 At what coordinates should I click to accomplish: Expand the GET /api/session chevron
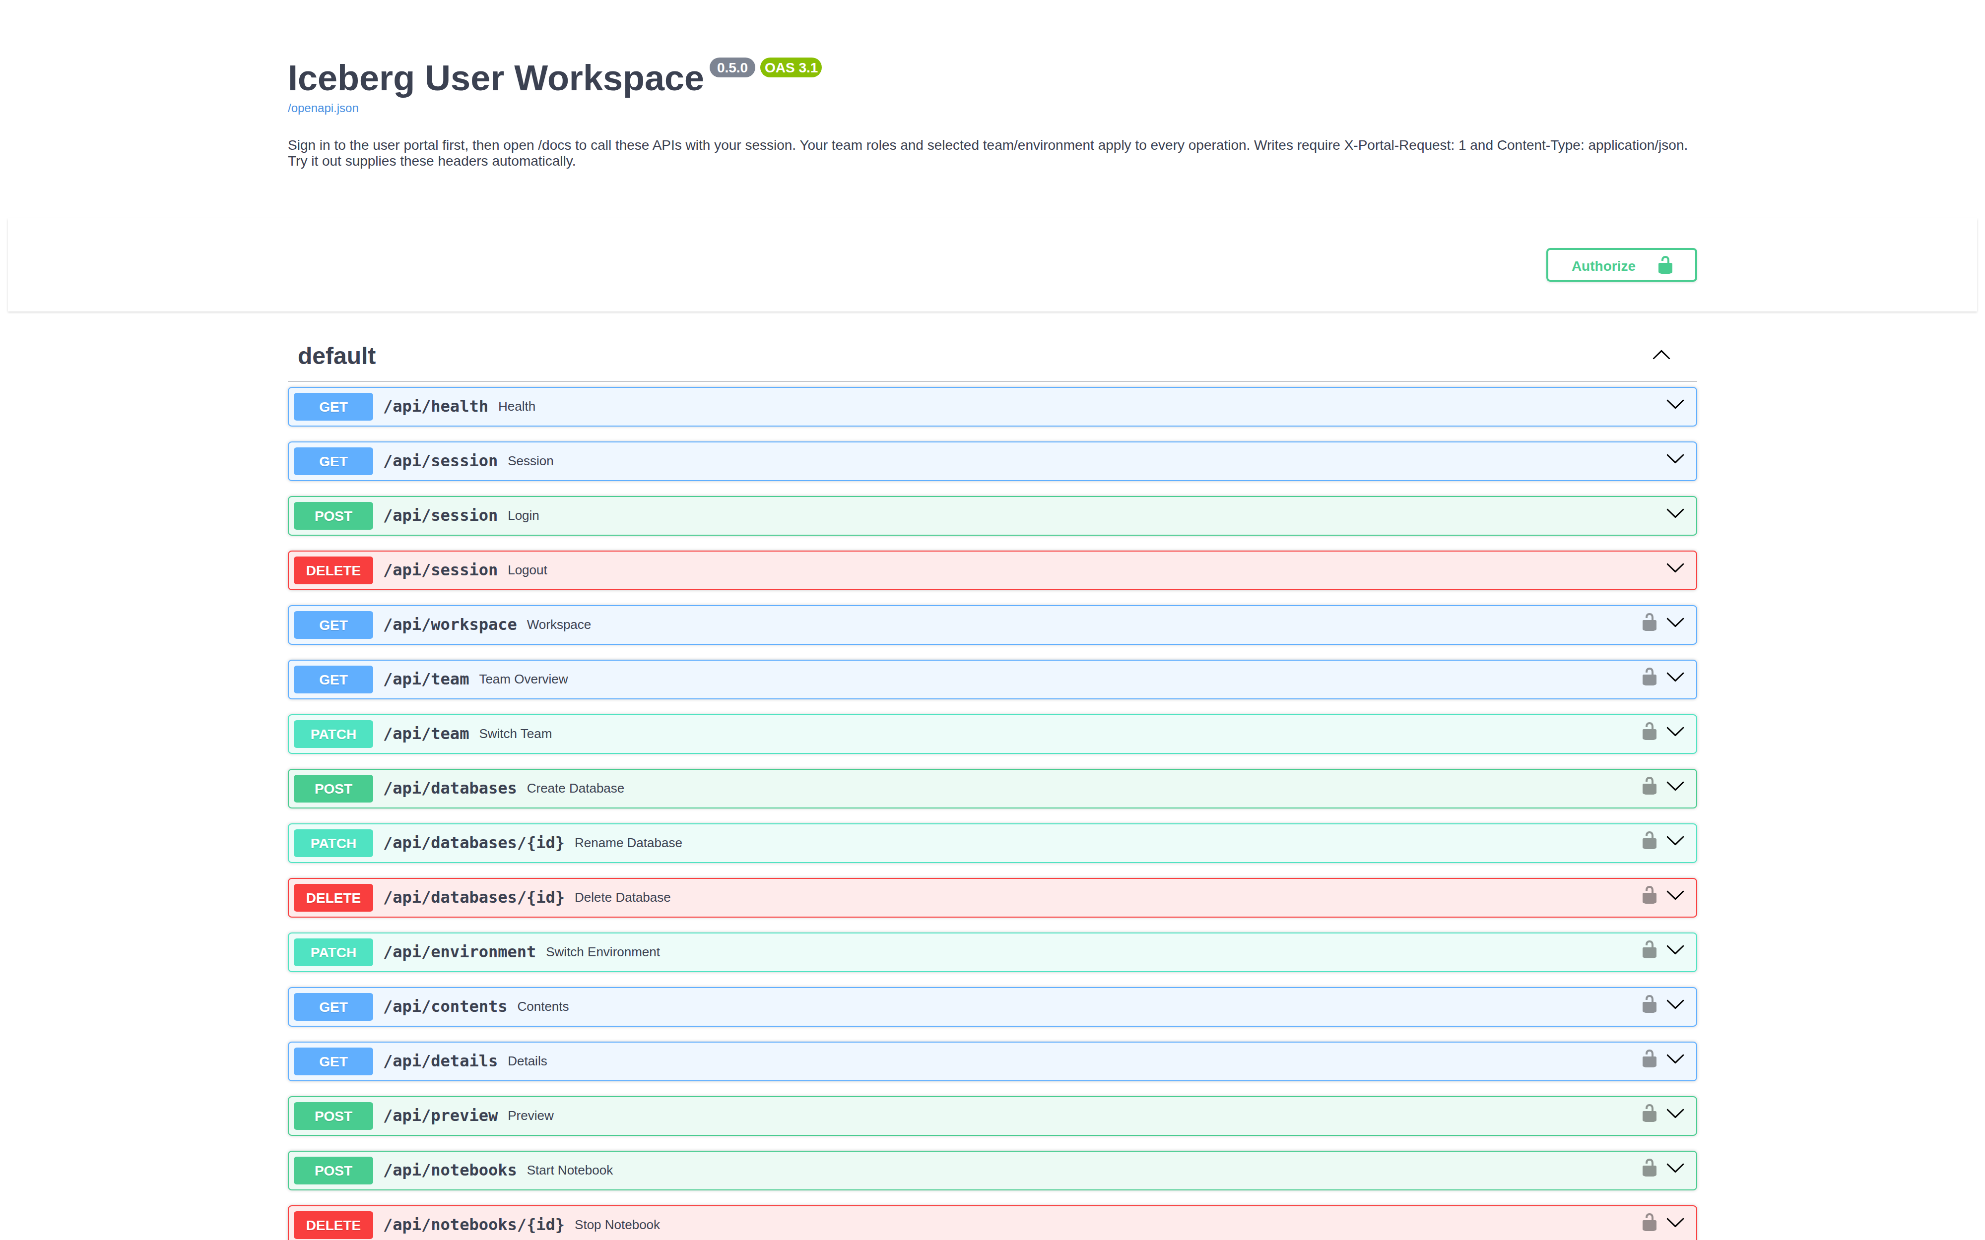pos(1675,459)
